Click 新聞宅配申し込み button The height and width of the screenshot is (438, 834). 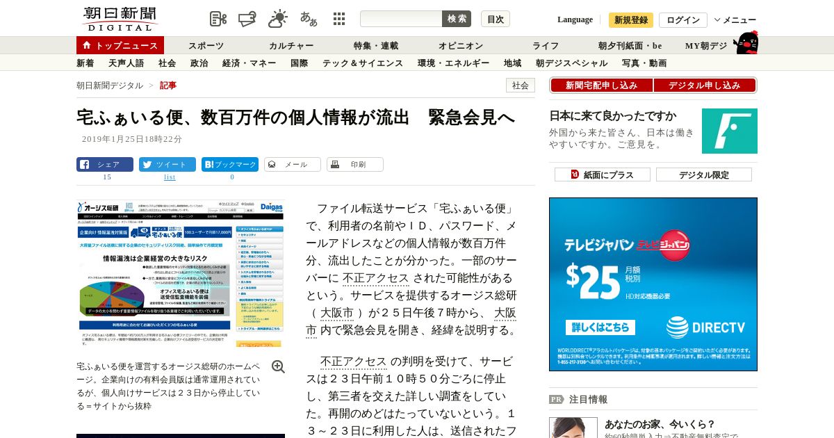click(x=602, y=86)
